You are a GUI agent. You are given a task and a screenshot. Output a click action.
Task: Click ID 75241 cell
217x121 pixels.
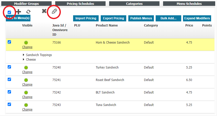click(x=56, y=80)
